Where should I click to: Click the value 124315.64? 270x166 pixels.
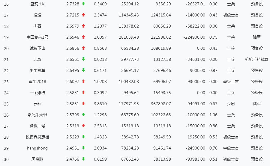pos(161,15)
